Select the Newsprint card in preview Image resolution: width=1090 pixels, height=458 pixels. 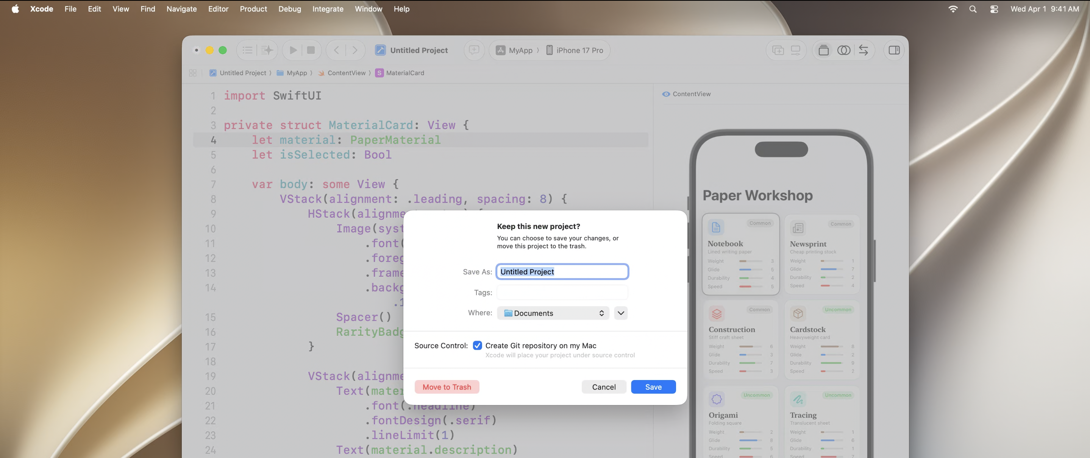point(821,254)
